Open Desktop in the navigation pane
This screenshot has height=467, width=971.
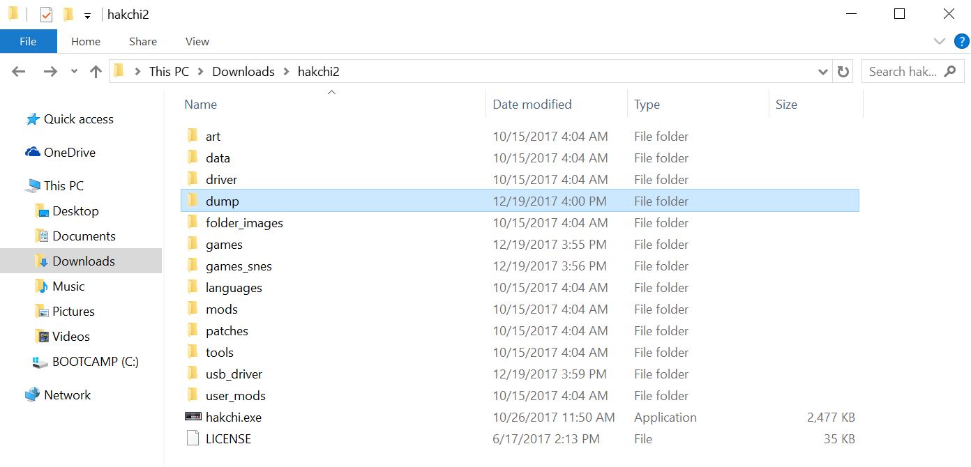tap(75, 211)
